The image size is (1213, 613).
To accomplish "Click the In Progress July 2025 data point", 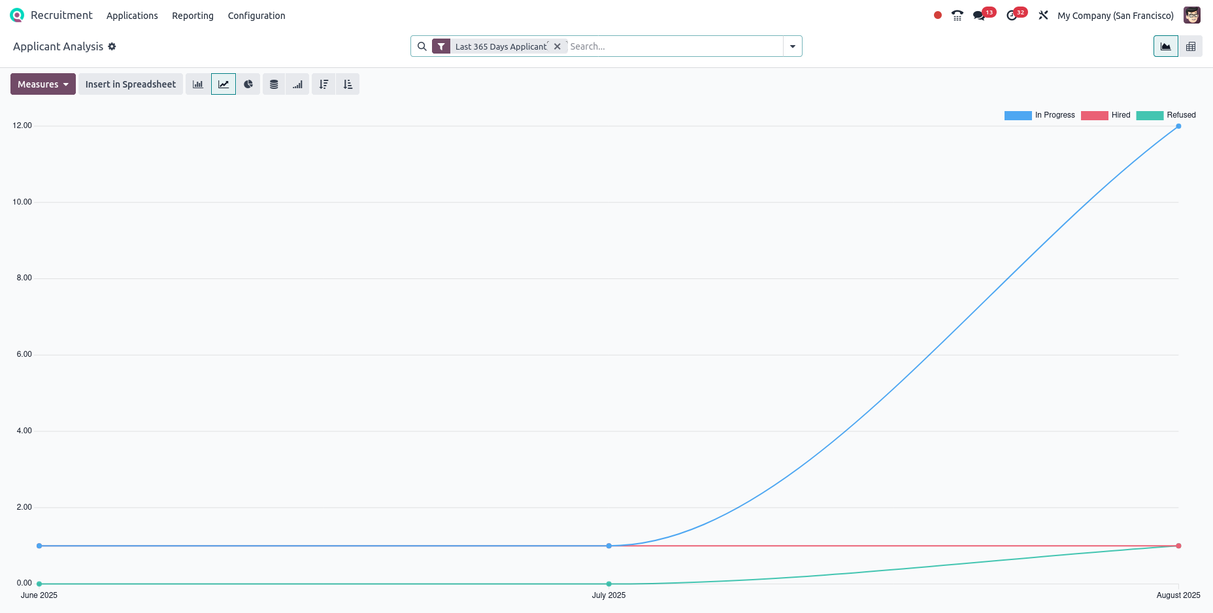I will point(609,546).
